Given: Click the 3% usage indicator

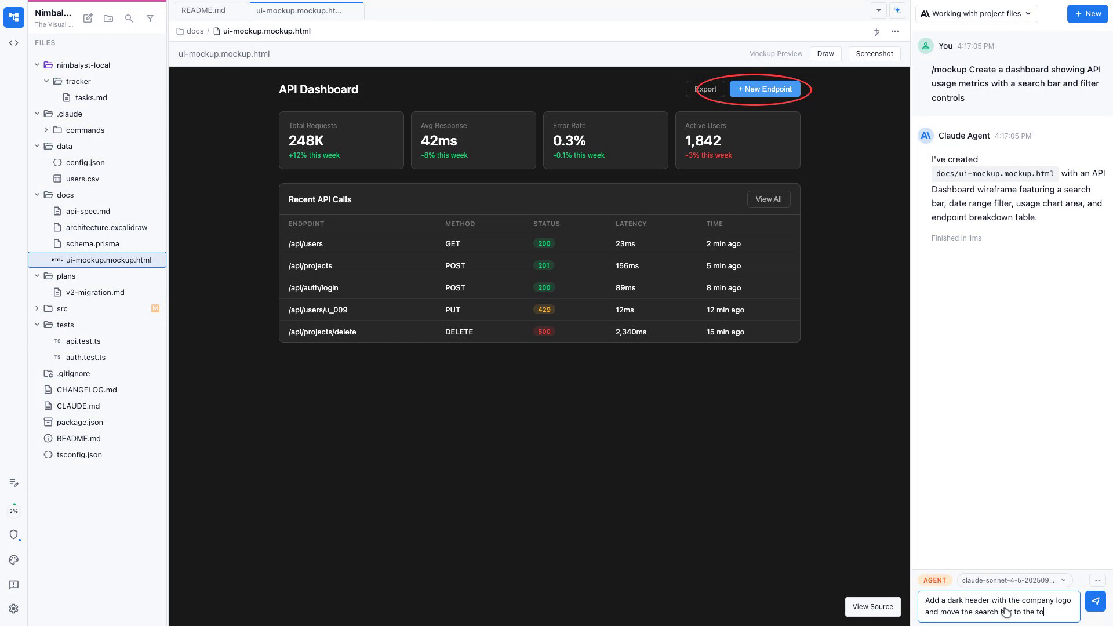Looking at the screenshot, I should [x=14, y=511].
